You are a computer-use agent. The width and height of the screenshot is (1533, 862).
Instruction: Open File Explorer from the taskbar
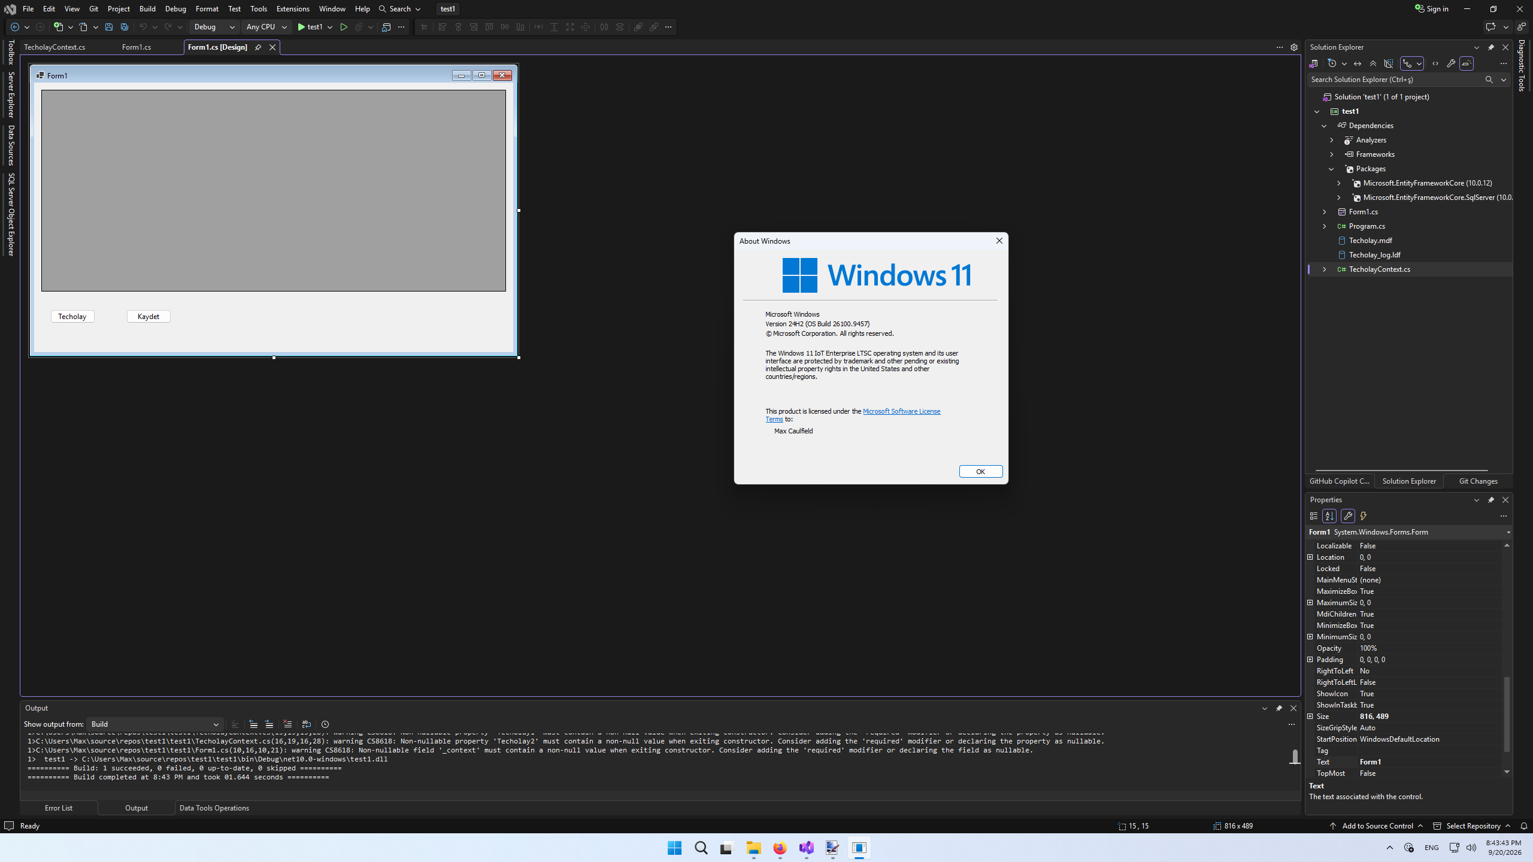click(x=753, y=848)
